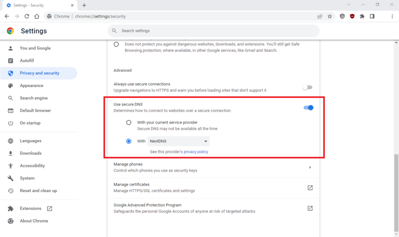This screenshot has width=399, height=237.
Task: Click the Privacy and security shield icon
Action: (10, 73)
